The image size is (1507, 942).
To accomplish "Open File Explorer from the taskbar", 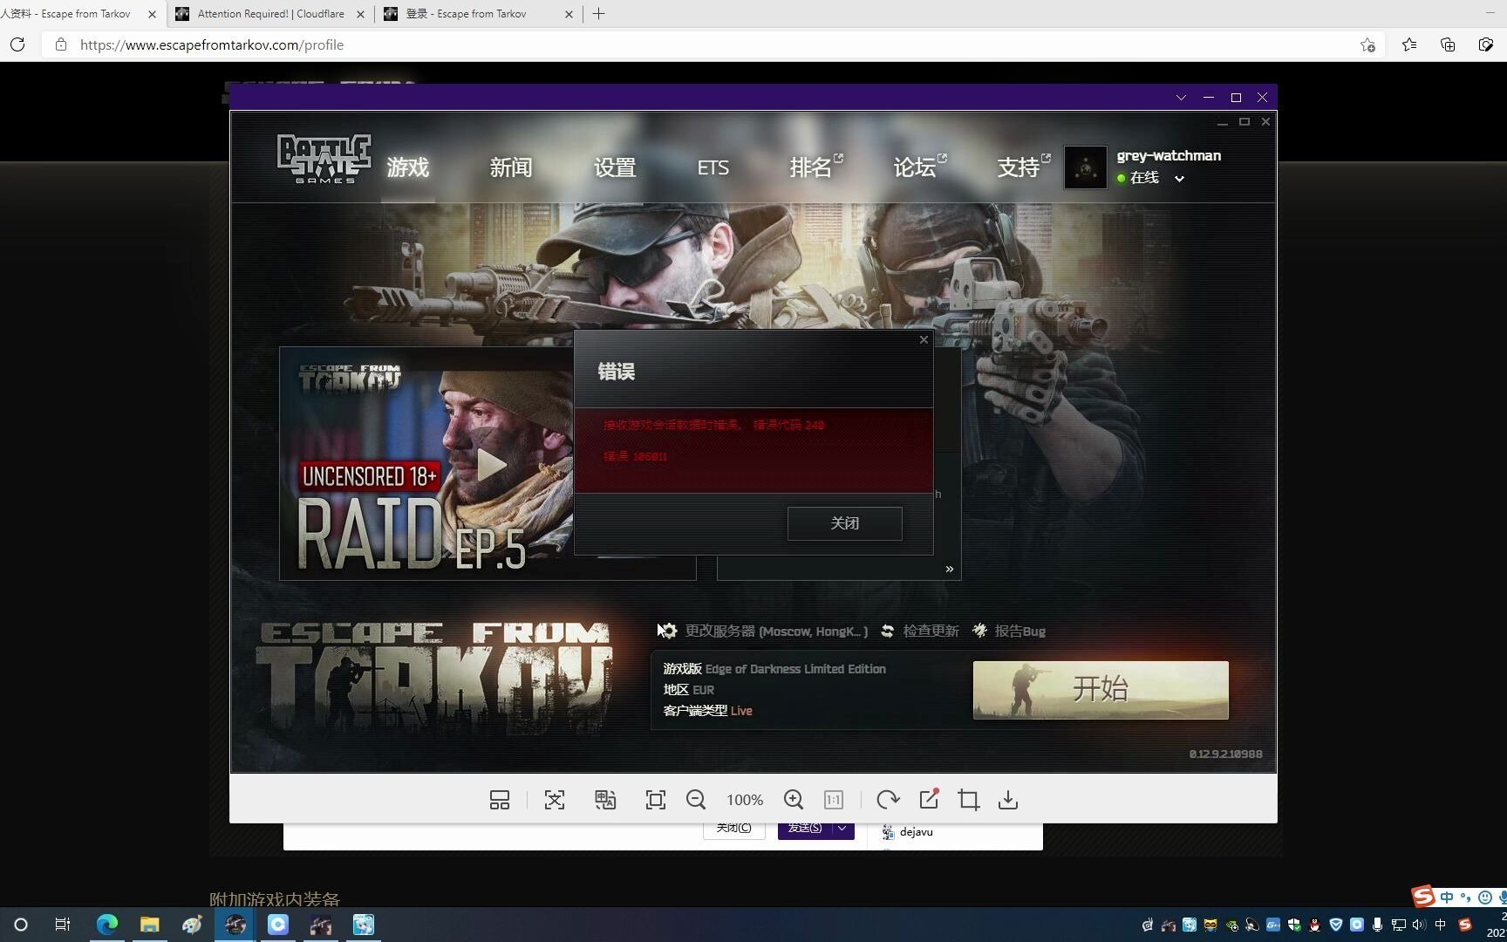I will tap(150, 925).
